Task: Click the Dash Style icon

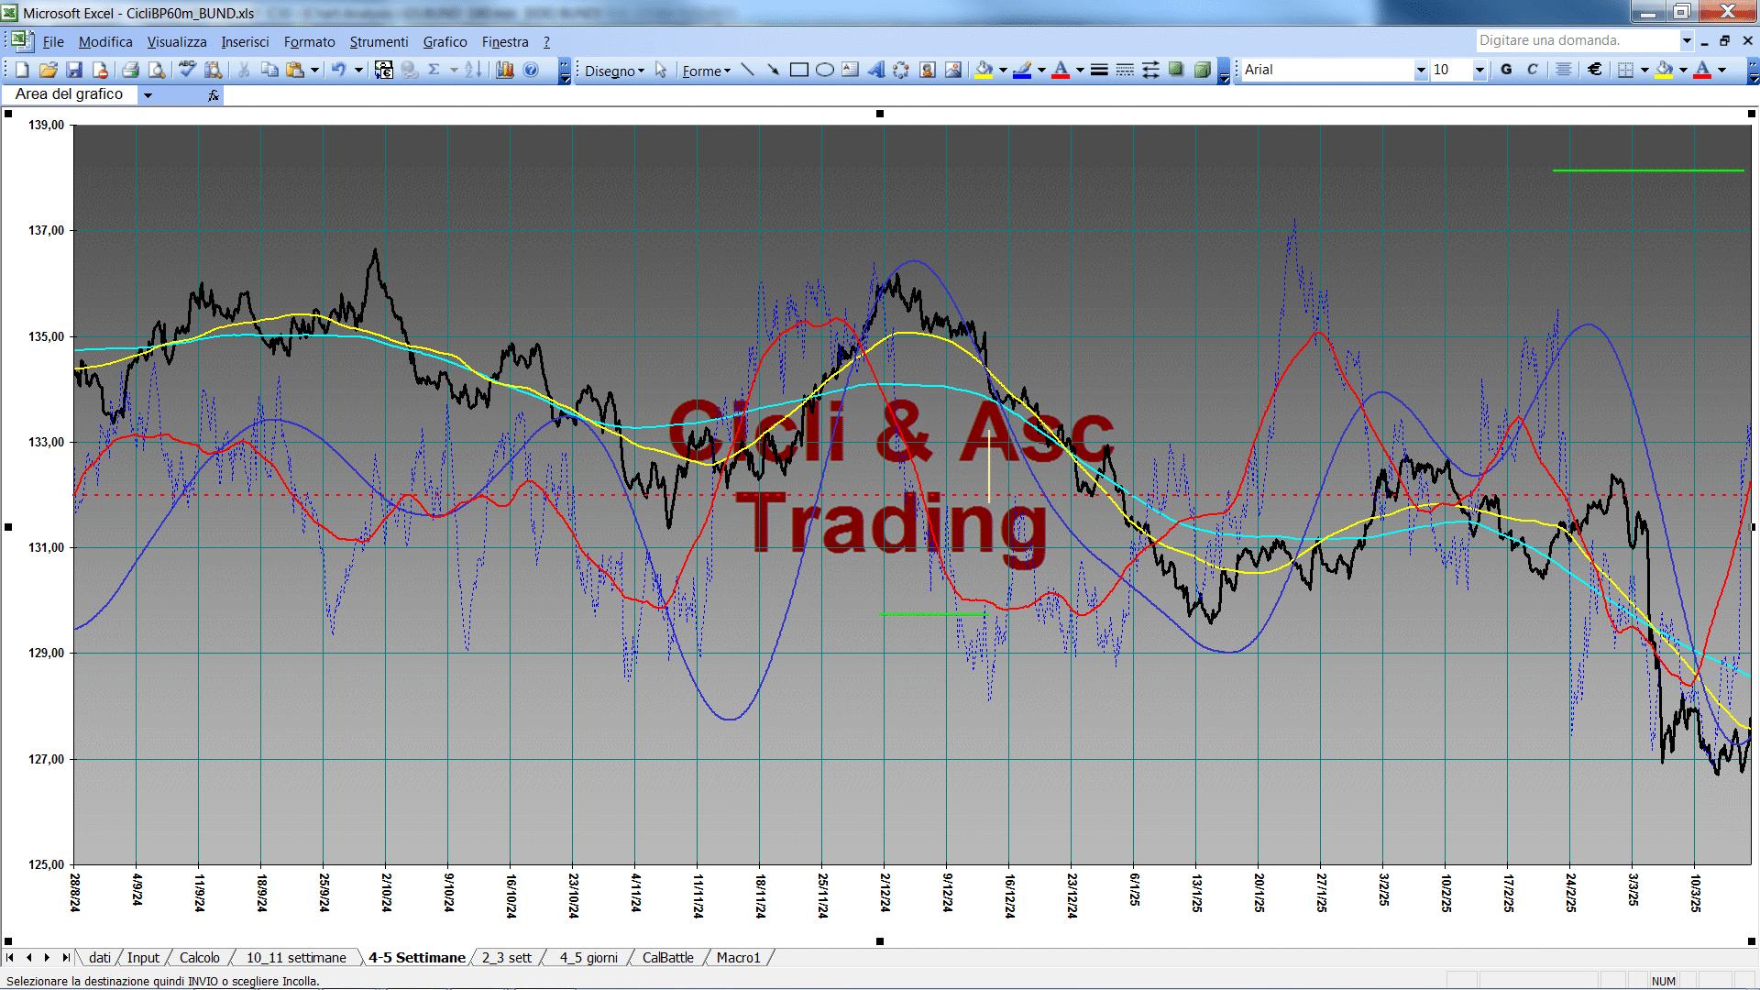Action: tap(1125, 70)
